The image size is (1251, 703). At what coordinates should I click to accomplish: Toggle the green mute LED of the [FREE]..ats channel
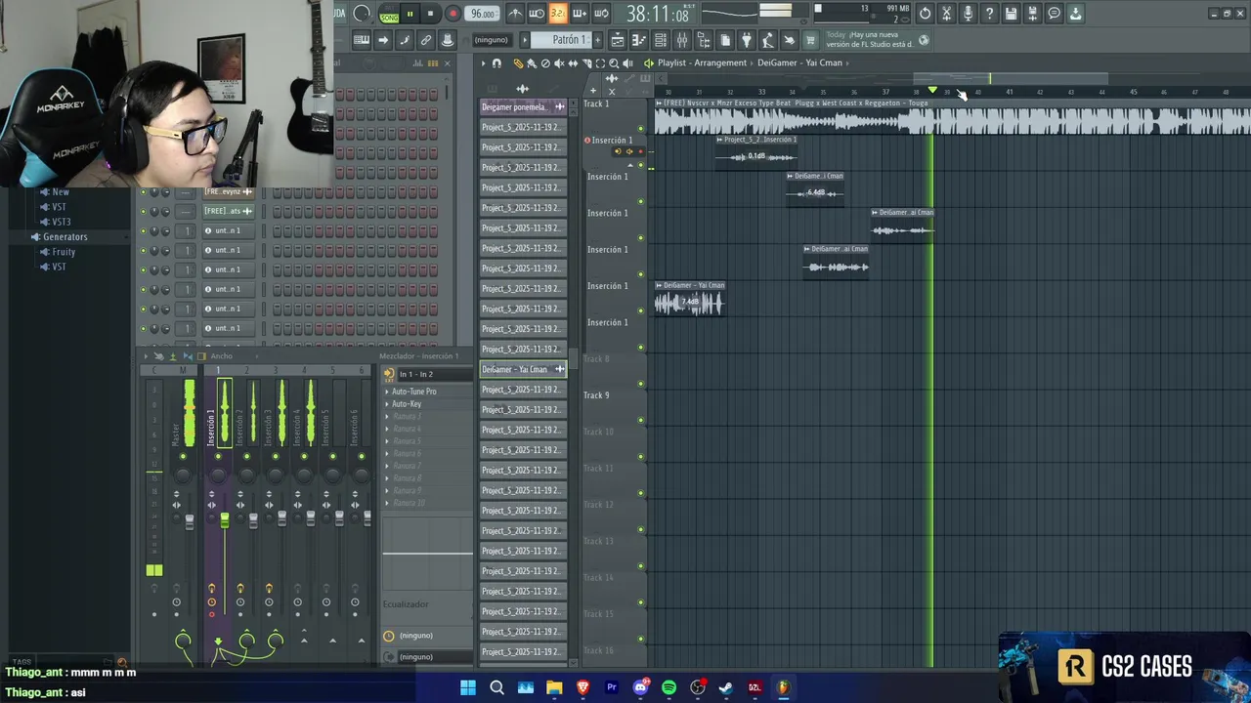[143, 211]
